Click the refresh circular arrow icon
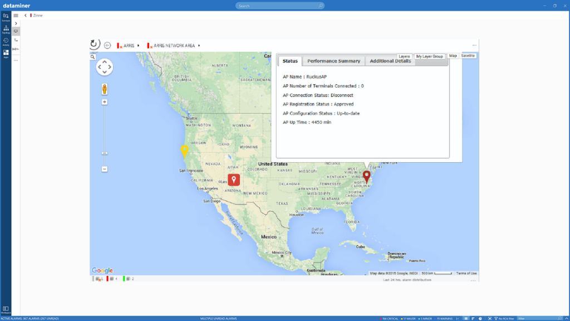This screenshot has width=570, height=321. [94, 45]
